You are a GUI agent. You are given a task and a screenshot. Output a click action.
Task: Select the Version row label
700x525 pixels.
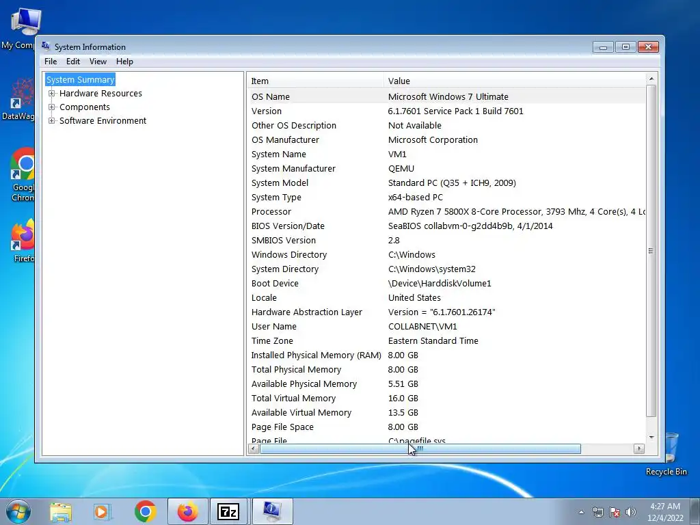click(267, 111)
